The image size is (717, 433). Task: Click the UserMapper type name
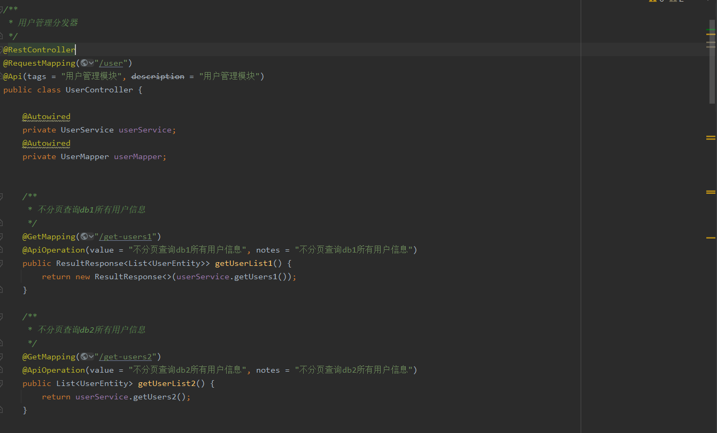(85, 156)
